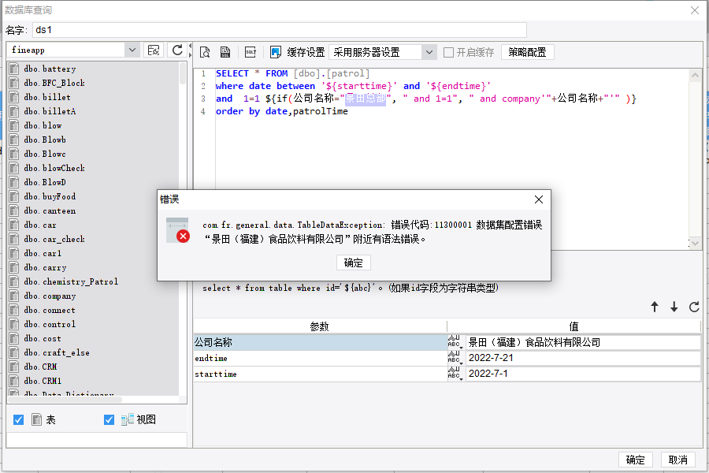Screen dimensions: 709x473
Task: Click the database connection edit icon
Action: tap(154, 50)
